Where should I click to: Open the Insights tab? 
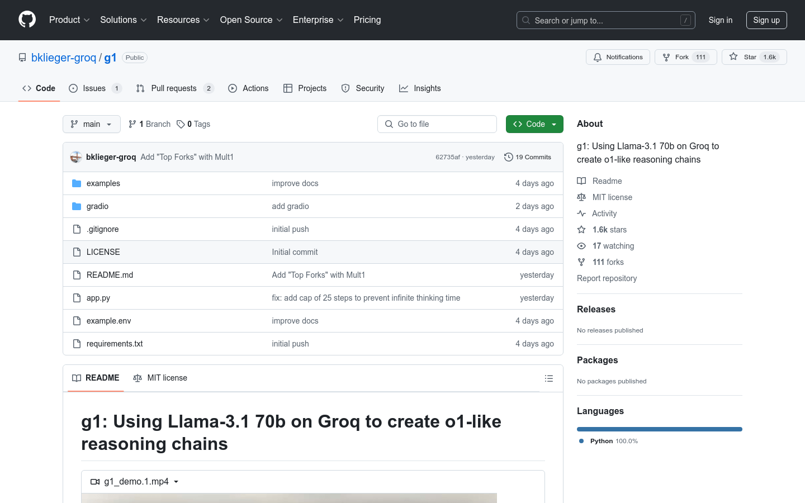[420, 88]
